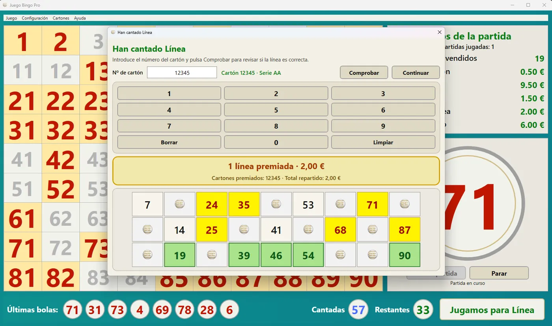
Task: Click the Cantadas counter showing 57
Action: [x=358, y=310]
